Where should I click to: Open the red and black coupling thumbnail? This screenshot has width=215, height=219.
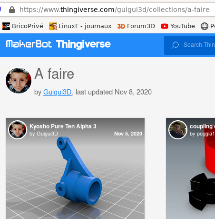tap(191, 168)
